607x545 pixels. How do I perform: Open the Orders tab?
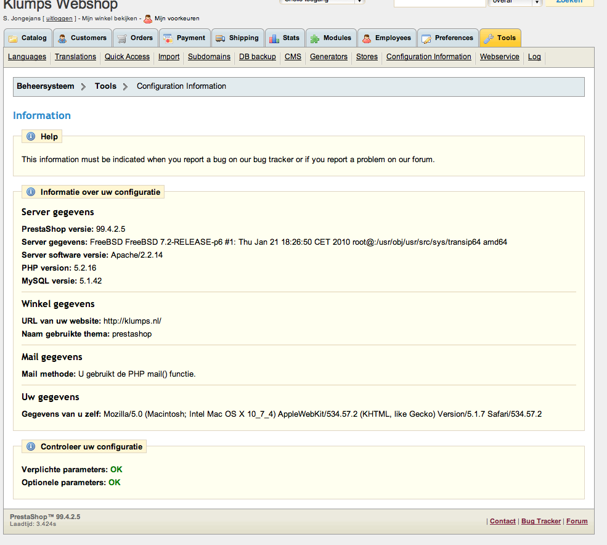(x=136, y=38)
